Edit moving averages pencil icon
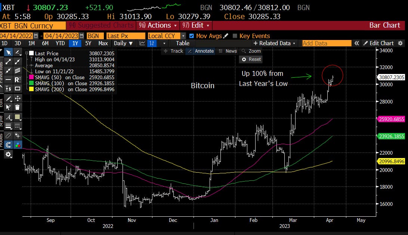 tap(226, 35)
